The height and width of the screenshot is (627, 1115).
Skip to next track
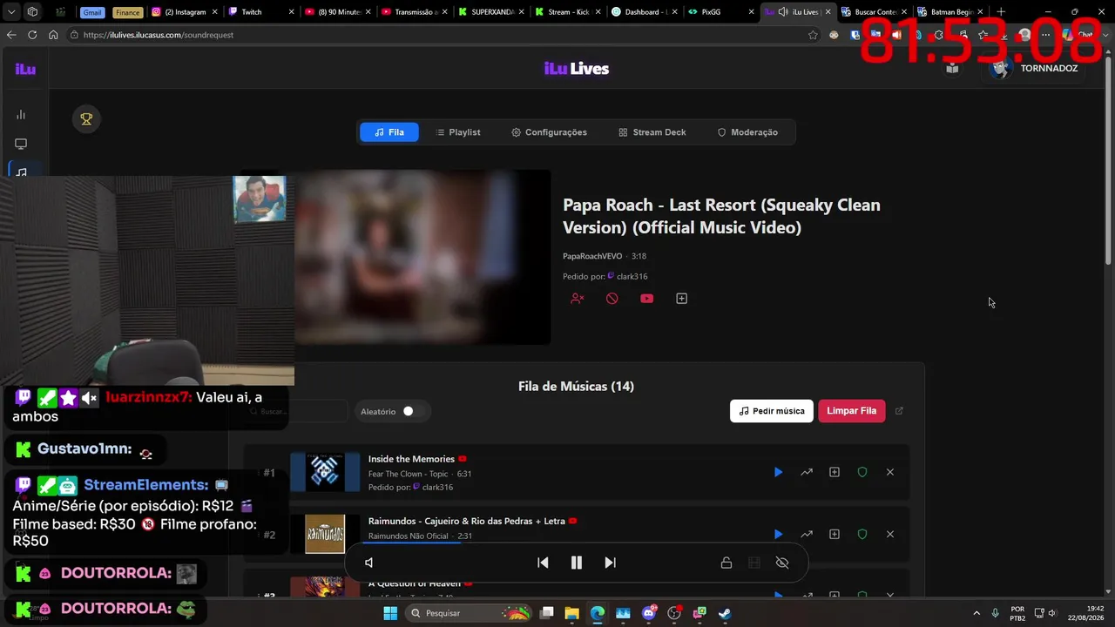point(610,563)
